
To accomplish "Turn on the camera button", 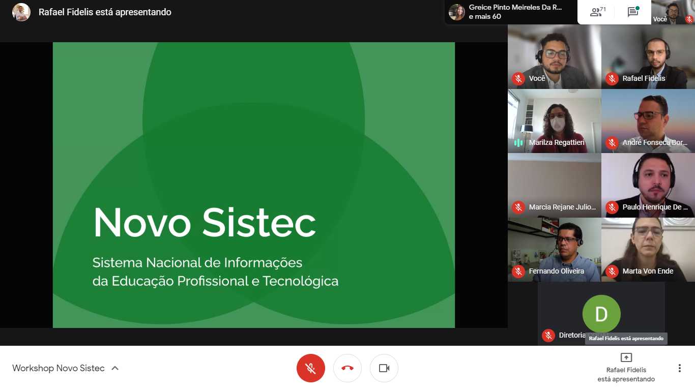I will coord(384,368).
